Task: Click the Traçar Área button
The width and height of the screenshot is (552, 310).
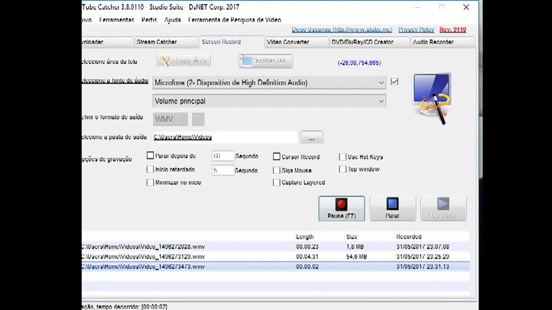Action: click(184, 61)
